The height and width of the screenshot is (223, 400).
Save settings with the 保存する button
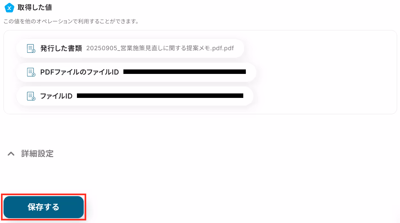click(x=44, y=207)
